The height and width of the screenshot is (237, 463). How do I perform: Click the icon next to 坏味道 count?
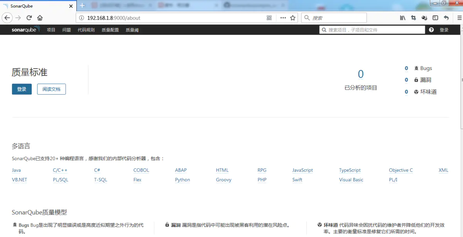pyautogui.click(x=416, y=92)
